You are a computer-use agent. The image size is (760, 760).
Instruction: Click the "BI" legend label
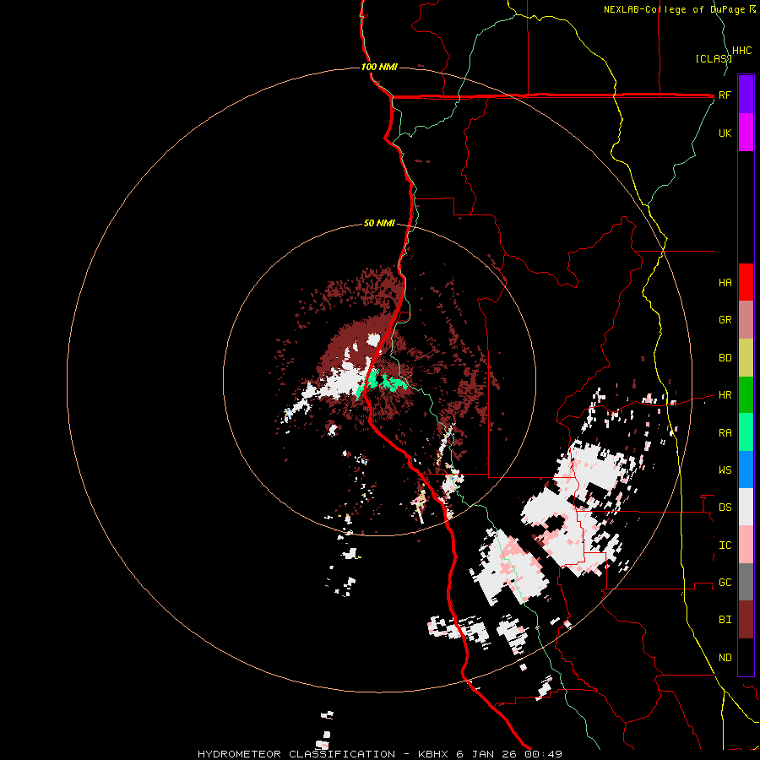[725, 620]
